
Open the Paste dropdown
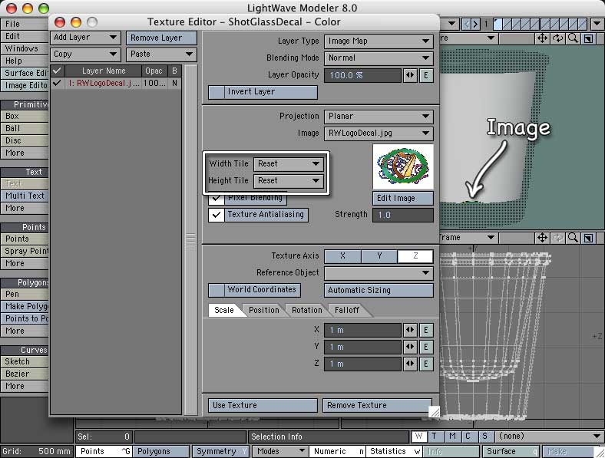[161, 54]
